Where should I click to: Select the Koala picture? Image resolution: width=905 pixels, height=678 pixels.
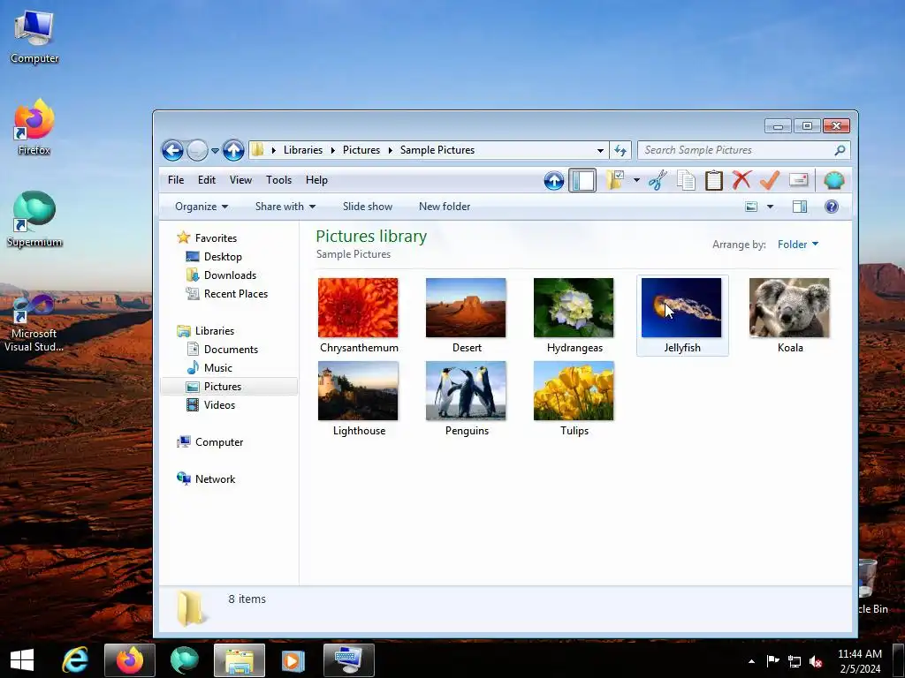tap(789, 308)
